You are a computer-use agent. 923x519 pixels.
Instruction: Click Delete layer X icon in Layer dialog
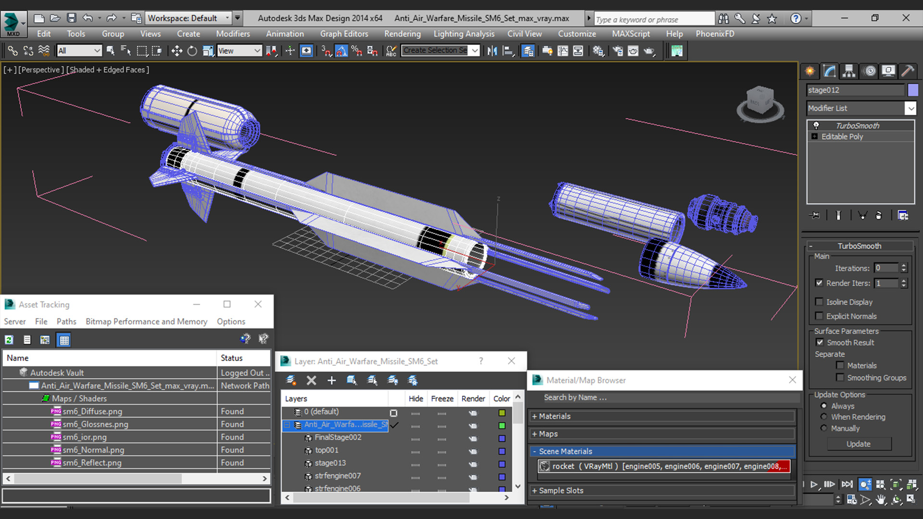click(x=312, y=381)
